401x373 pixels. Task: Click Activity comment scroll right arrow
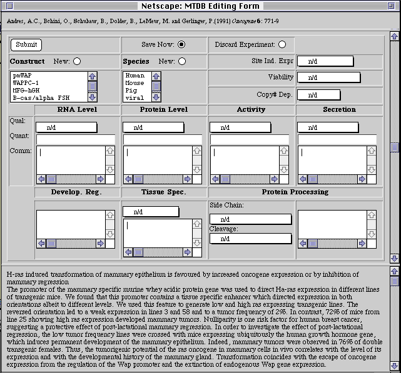coord(275,179)
